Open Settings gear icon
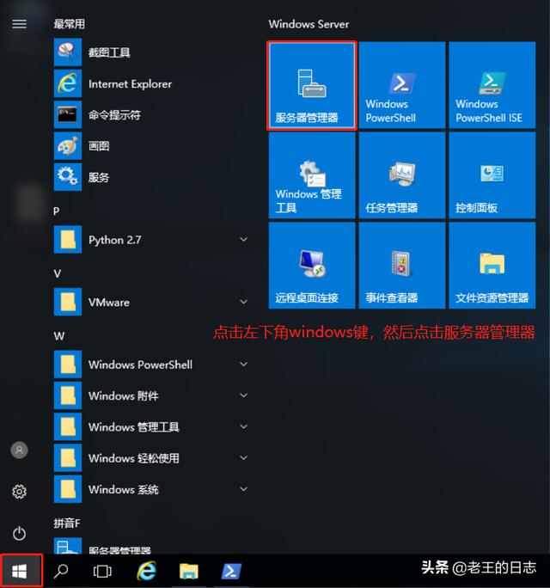The height and width of the screenshot is (588, 550). (19, 491)
